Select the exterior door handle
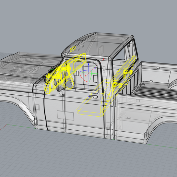The image size is (177, 177). pos(94,97)
